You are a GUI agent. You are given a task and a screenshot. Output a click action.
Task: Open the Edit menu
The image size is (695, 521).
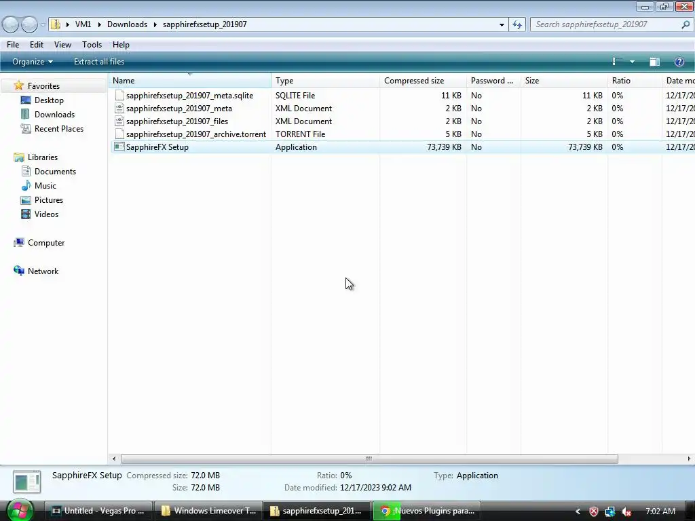(x=37, y=45)
